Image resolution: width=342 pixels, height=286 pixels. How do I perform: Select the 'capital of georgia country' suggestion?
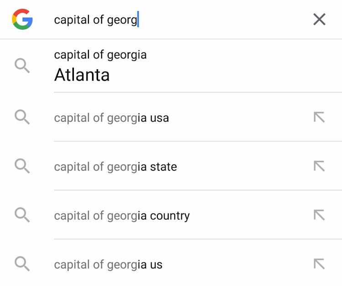pyautogui.click(x=171, y=215)
